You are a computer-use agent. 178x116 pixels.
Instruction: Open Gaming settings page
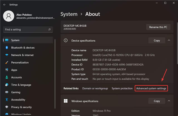[16, 92]
